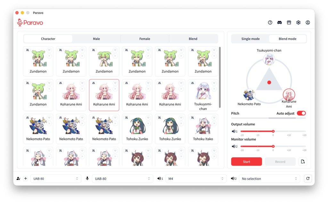Play the red-outlined Koharune Ami sample
The height and width of the screenshot is (203, 328).
pyautogui.click(x=115, y=89)
